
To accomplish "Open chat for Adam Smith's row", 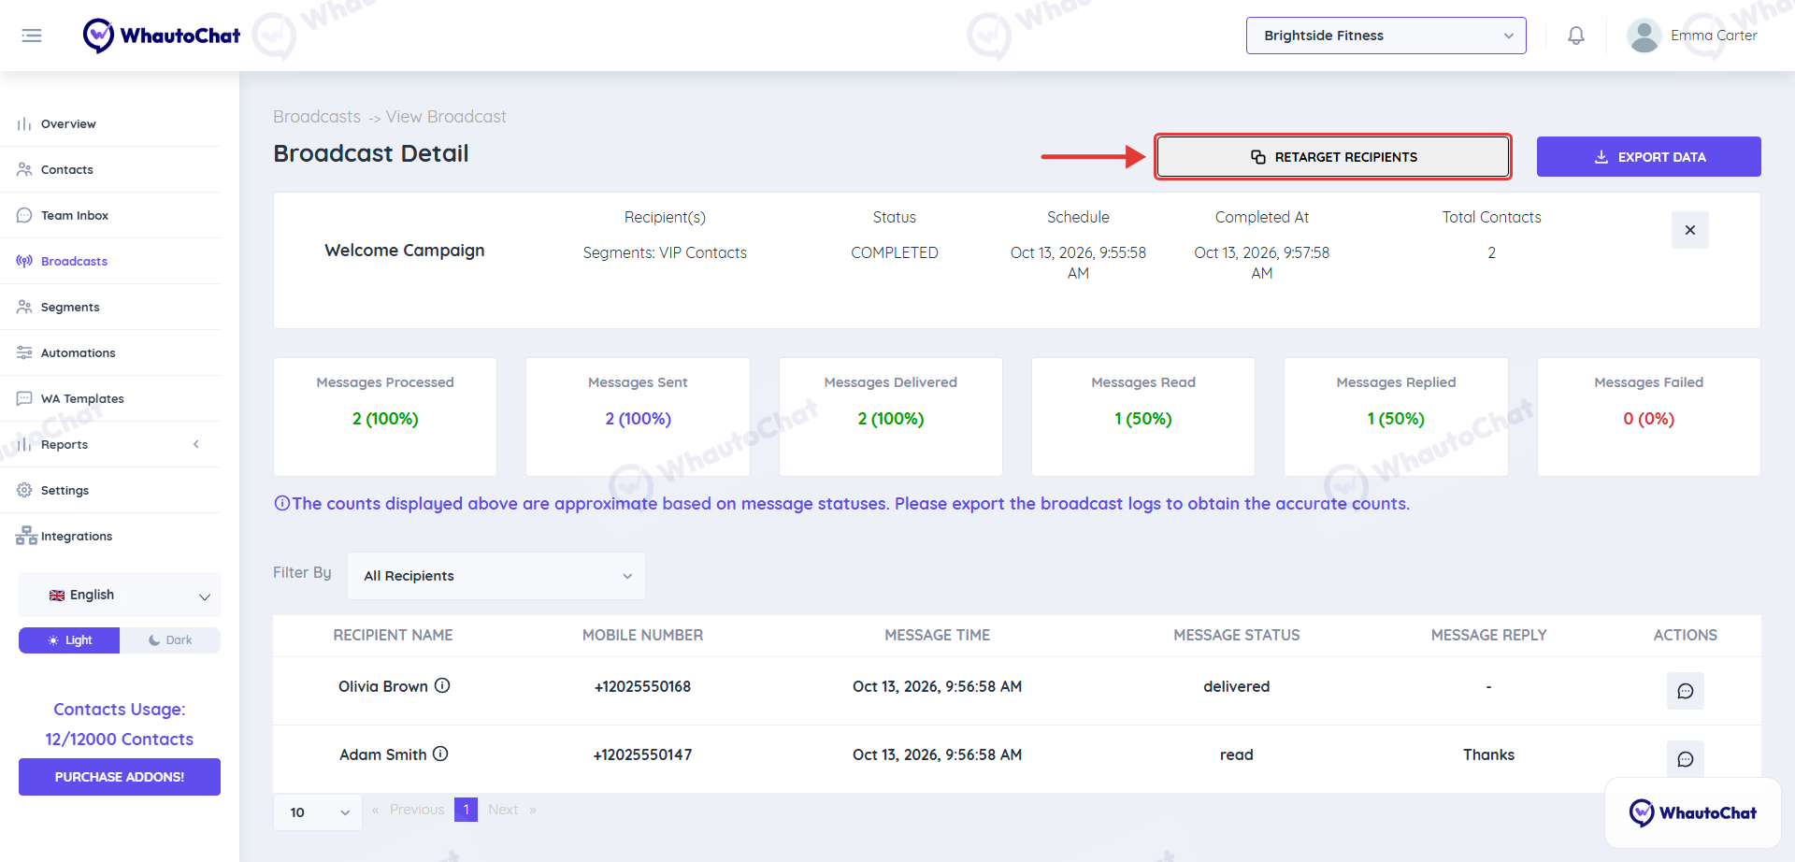I will 1686,759.
